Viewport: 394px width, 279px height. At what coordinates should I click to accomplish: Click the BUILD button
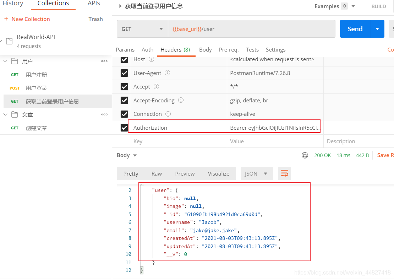[379, 6]
